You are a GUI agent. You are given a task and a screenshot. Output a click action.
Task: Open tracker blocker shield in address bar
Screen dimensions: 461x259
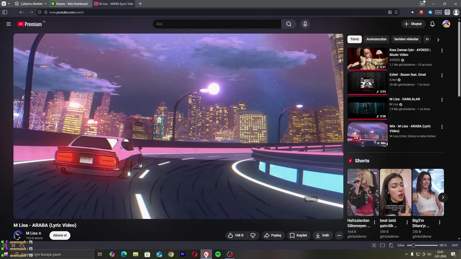40,12
